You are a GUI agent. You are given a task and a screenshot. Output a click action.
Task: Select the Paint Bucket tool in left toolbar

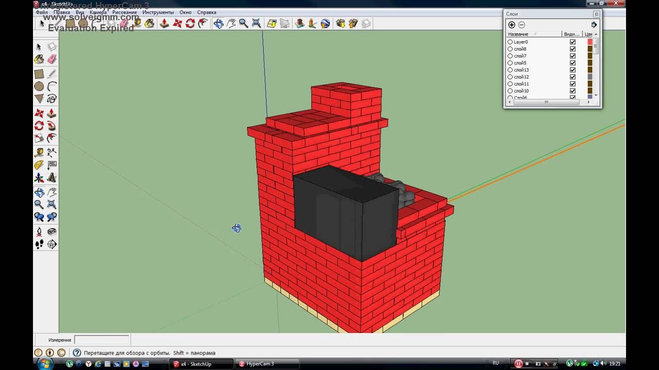pos(39,60)
